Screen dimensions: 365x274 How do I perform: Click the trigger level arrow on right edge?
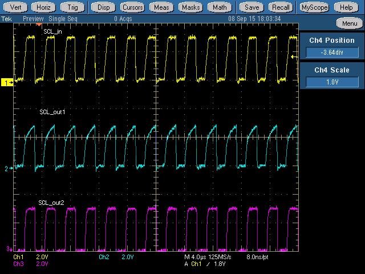pos(294,57)
